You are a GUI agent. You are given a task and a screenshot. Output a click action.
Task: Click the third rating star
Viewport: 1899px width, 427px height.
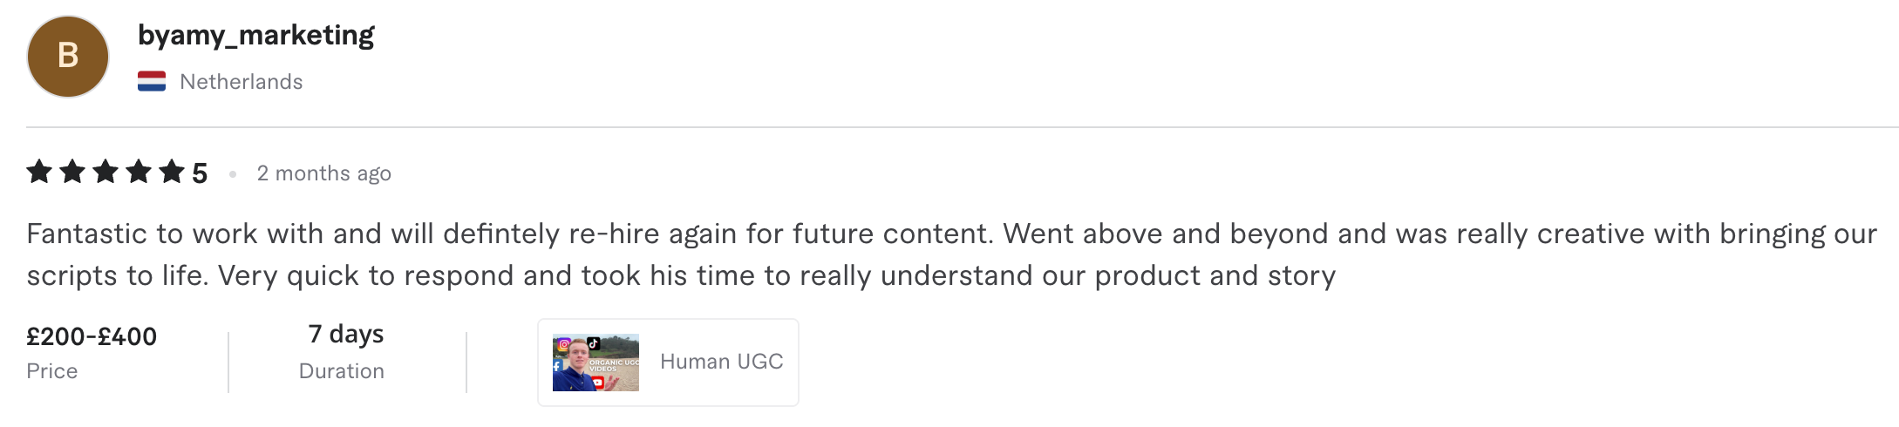[x=105, y=172]
